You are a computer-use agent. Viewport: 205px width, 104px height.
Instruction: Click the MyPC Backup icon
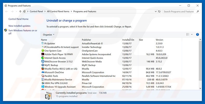click(x=43, y=65)
